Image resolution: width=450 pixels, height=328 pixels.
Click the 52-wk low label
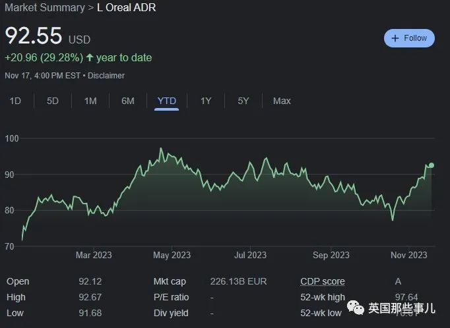pos(321,313)
